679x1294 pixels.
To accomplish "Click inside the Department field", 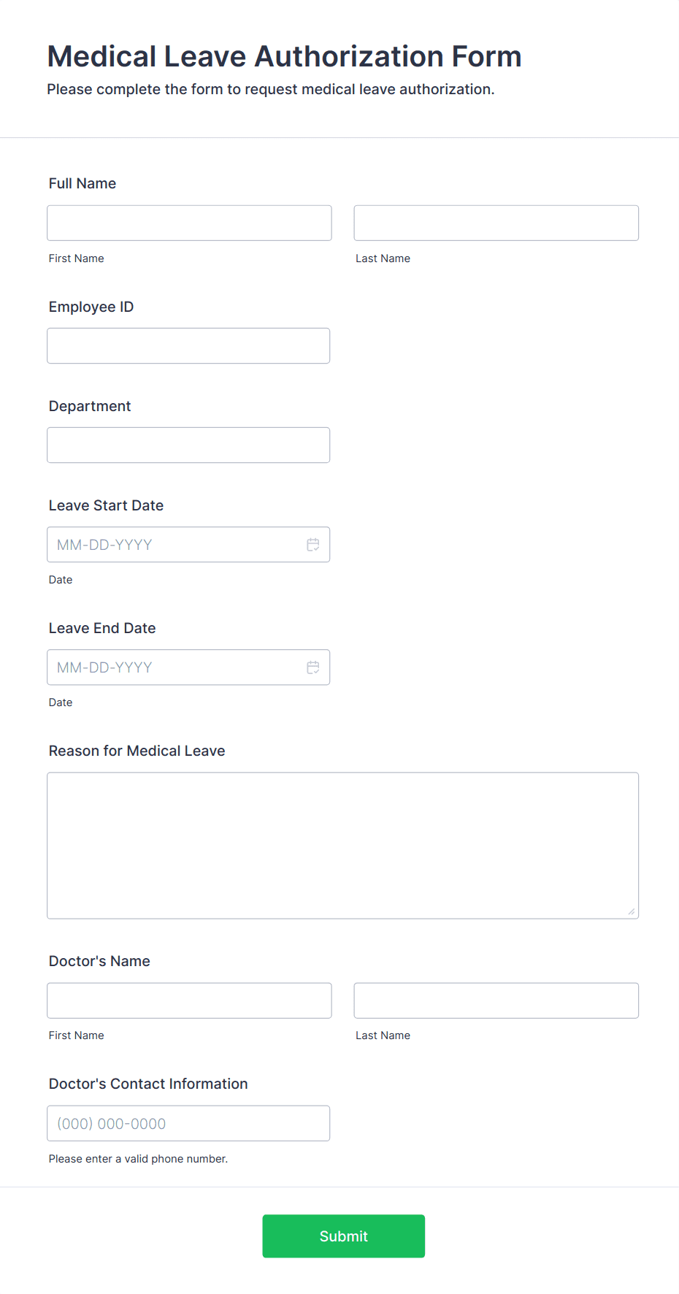I will click(x=188, y=445).
